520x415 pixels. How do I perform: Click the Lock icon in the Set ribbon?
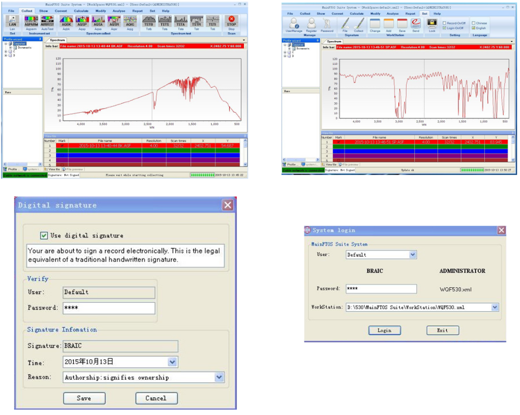432,24
